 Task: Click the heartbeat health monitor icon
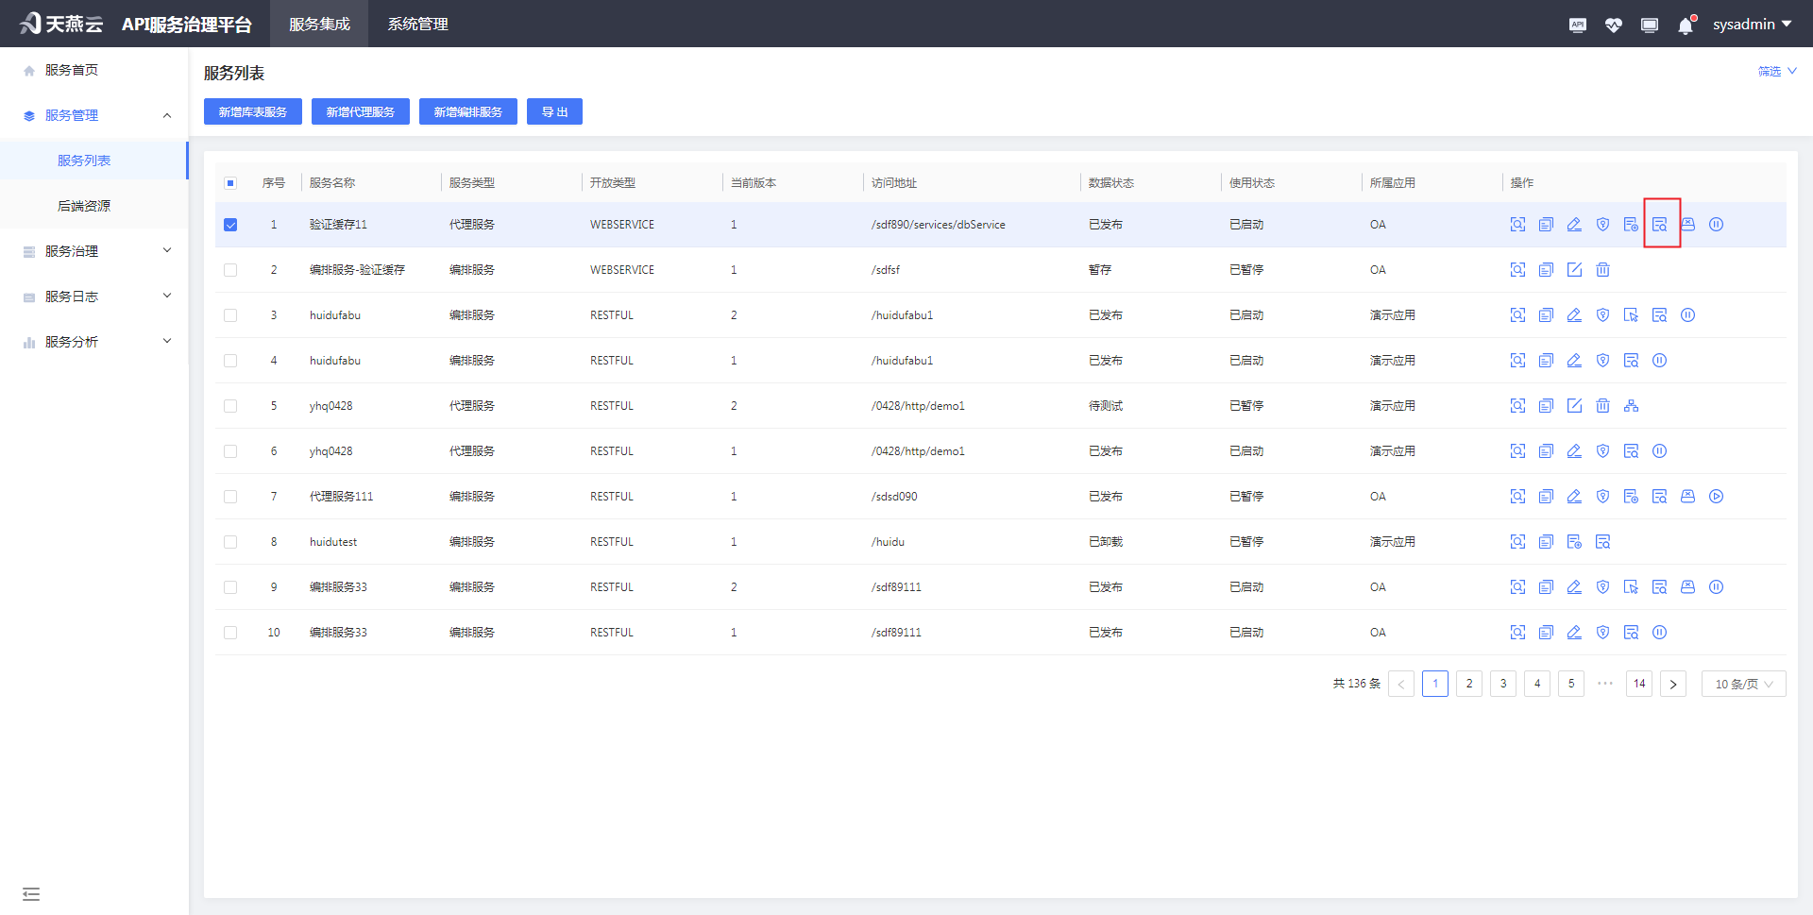click(x=1613, y=25)
